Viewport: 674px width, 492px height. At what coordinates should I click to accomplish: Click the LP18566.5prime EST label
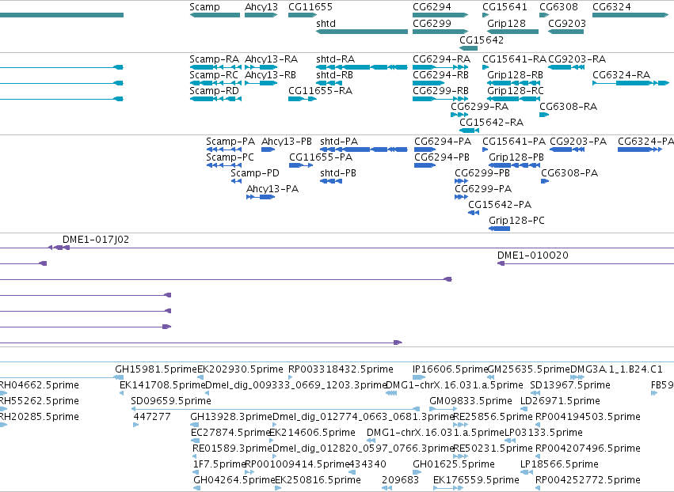[559, 464]
